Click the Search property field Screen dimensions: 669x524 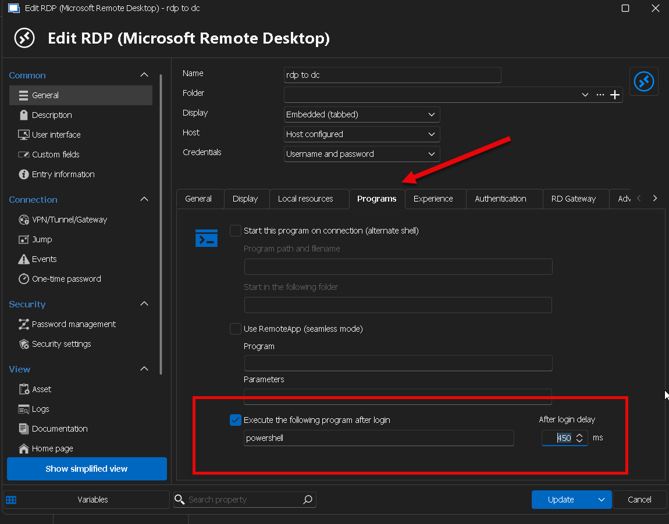pyautogui.click(x=245, y=499)
